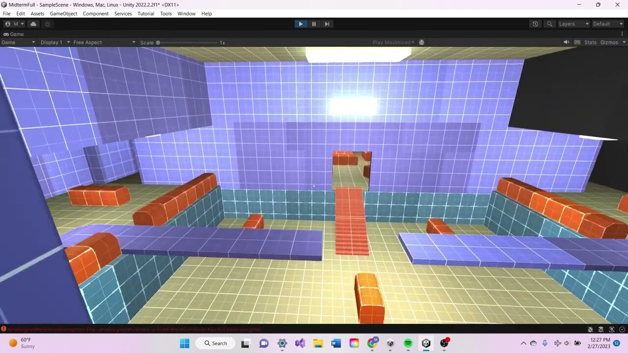628x353 pixels.
Task: Change aspect ratio with the Free Aspect dropdown
Action: tap(103, 42)
